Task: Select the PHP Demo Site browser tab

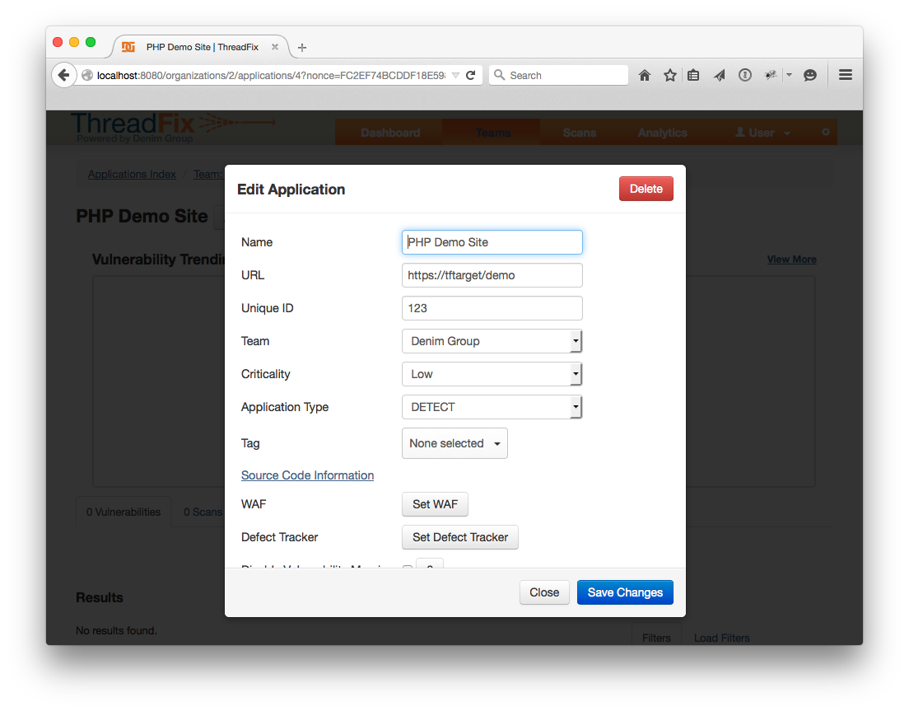Action: coord(201,47)
